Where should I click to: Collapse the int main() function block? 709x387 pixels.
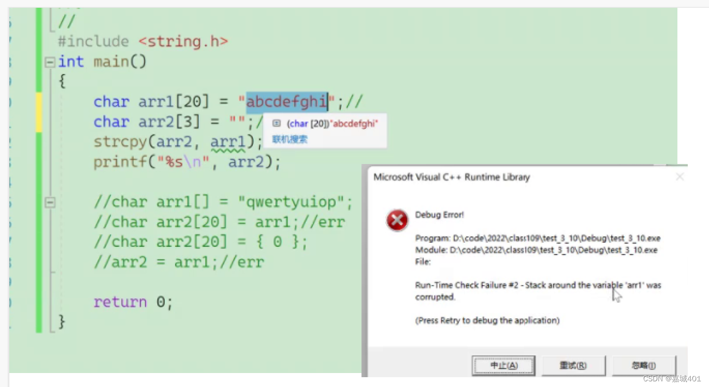(50, 63)
